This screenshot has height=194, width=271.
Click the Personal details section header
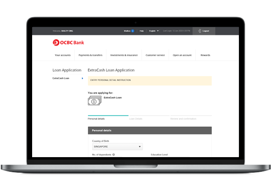coord(150,130)
